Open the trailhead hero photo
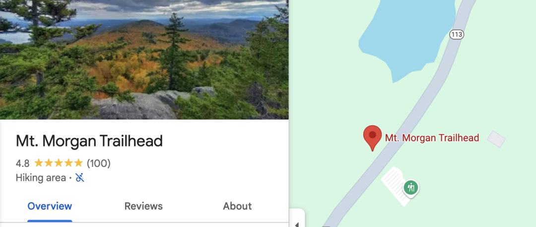 pos(144,60)
